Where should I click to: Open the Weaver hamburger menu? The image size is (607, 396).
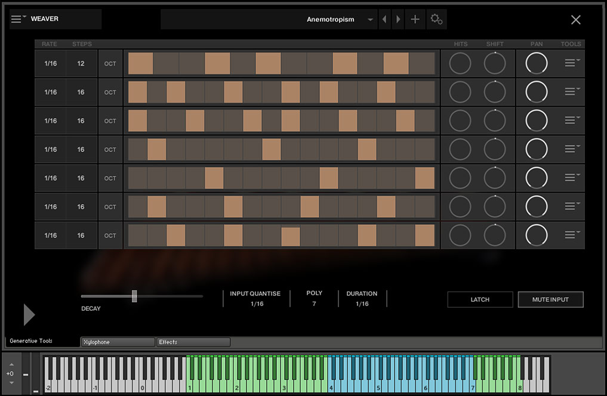pos(19,19)
